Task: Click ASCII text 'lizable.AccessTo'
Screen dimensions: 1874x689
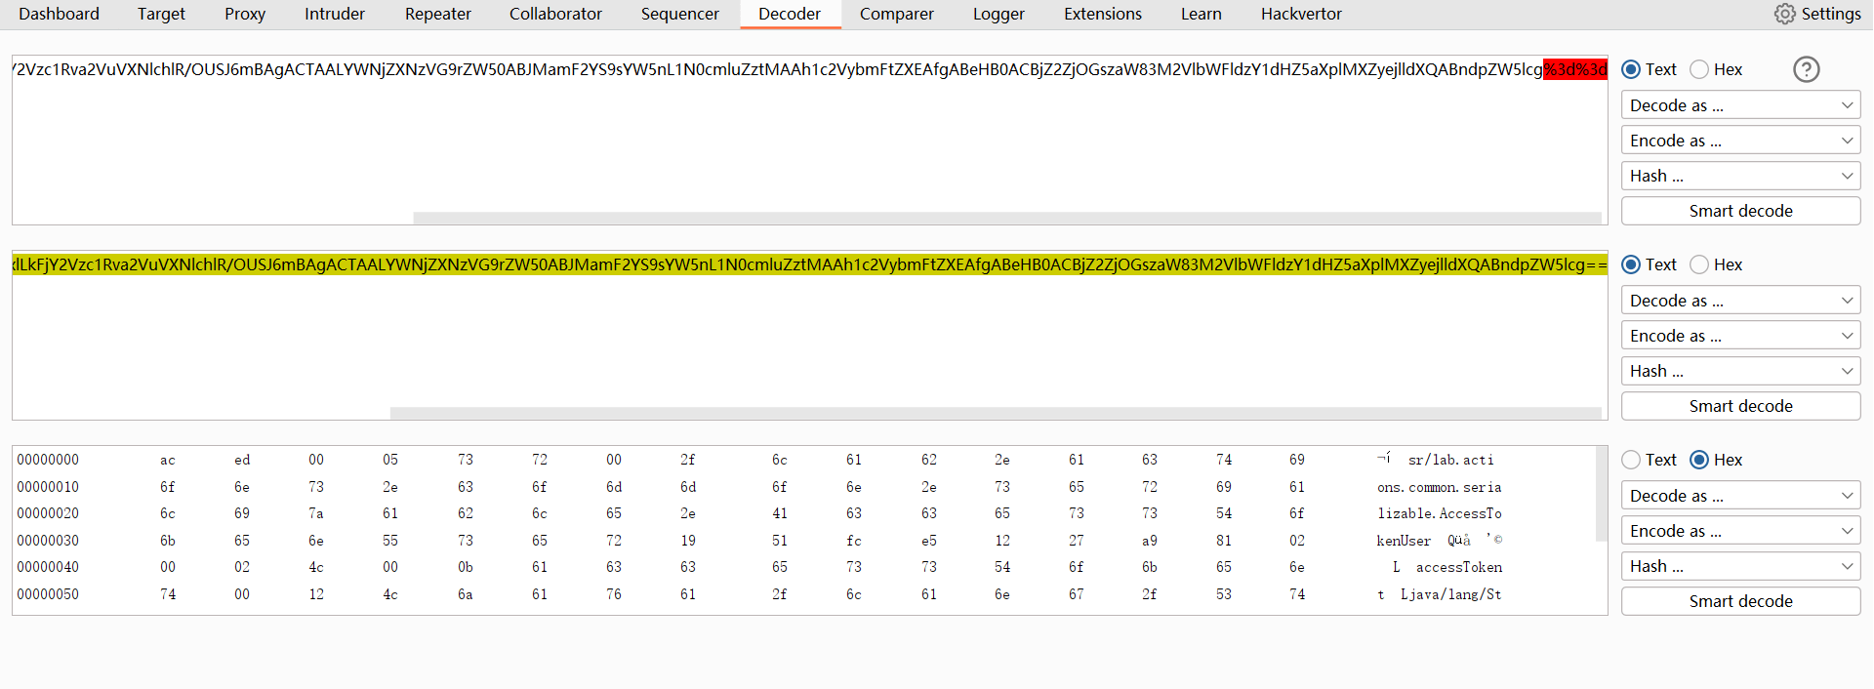Action: click(1440, 513)
